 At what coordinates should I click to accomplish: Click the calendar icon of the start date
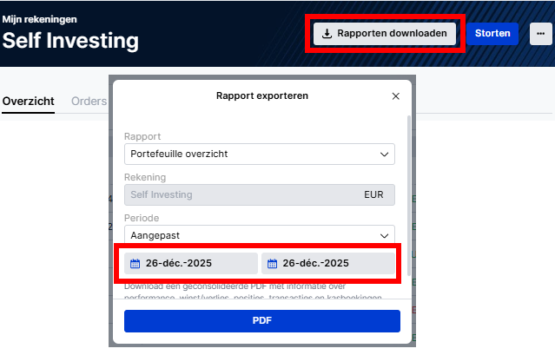pos(135,263)
